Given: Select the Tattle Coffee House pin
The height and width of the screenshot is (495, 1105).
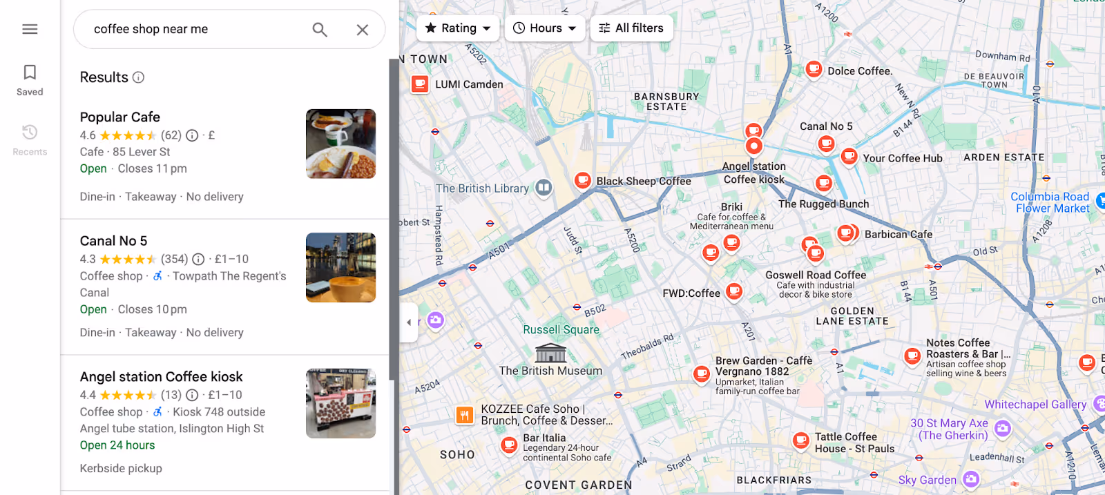Looking at the screenshot, I should pos(801,440).
